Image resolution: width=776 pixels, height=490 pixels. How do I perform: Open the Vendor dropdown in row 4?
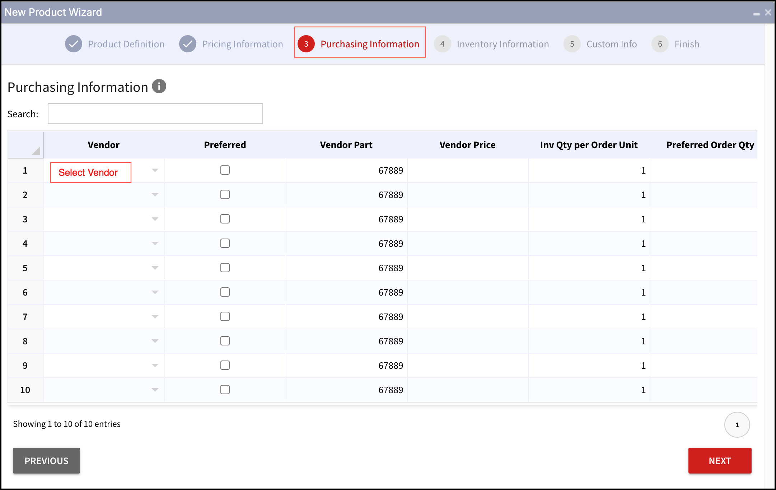coord(155,244)
